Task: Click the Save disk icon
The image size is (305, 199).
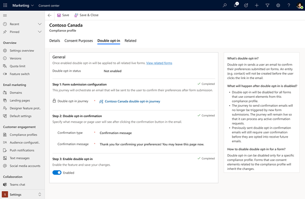Action: (x=59, y=15)
